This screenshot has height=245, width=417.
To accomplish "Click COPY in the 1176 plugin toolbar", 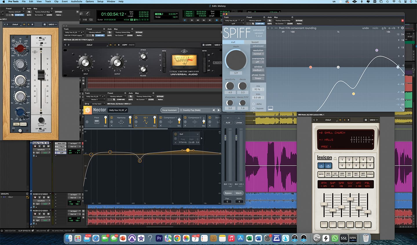I will coord(125,45).
